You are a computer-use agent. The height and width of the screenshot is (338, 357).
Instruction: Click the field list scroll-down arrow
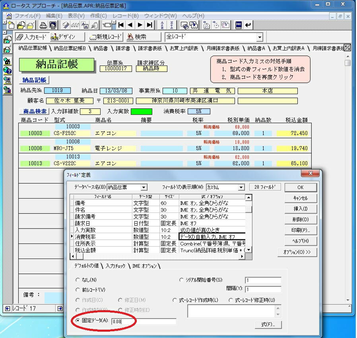click(248, 250)
